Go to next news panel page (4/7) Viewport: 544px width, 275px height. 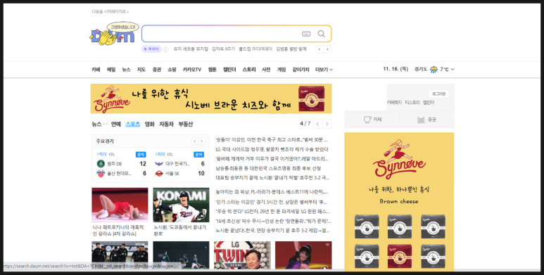tap(327, 124)
